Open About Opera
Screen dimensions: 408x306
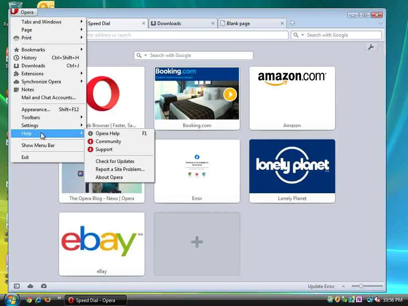point(120,177)
